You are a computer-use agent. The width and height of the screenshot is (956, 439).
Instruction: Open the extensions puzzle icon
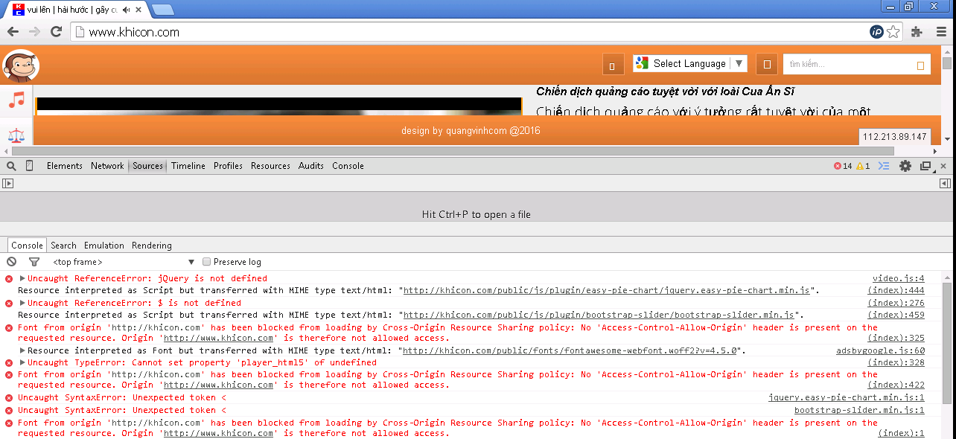pyautogui.click(x=917, y=32)
